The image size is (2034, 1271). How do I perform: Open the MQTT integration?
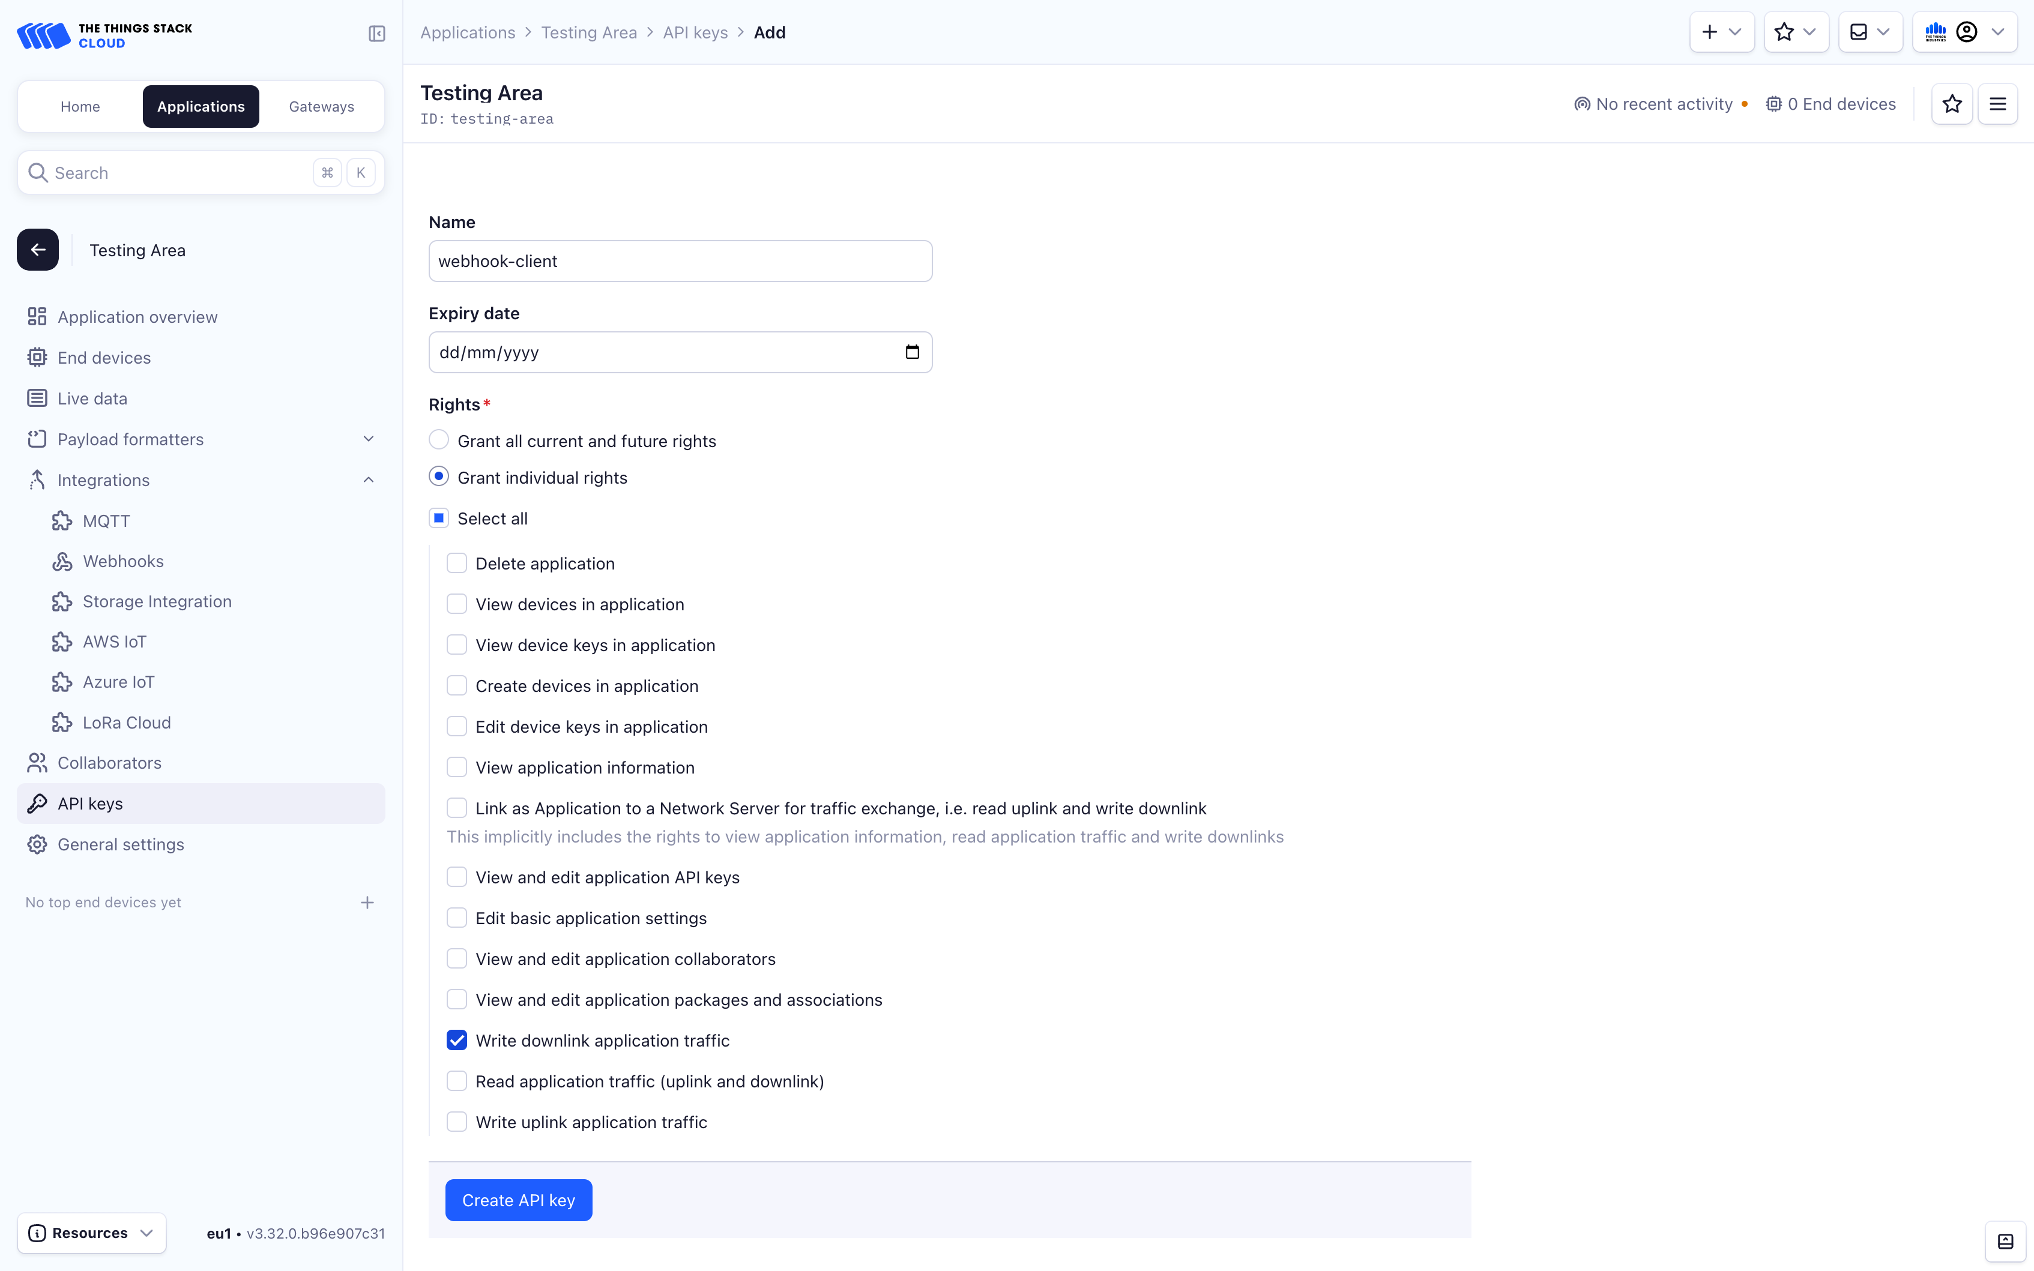107,520
